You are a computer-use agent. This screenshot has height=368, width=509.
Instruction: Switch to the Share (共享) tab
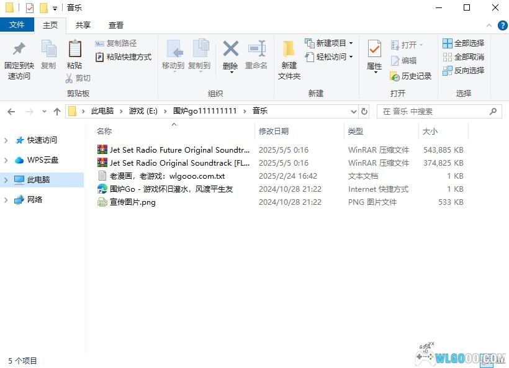pyautogui.click(x=83, y=25)
